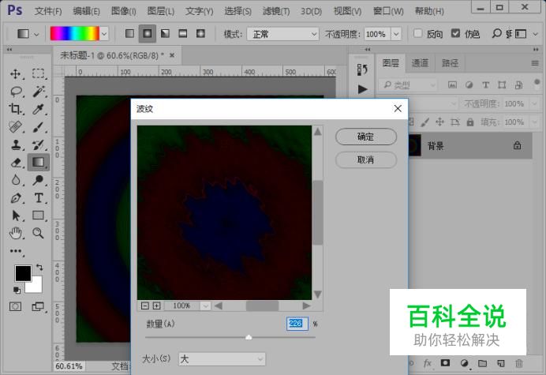This screenshot has width=546, height=375.
Task: Select the Horizontal Type tool
Action: [39, 198]
